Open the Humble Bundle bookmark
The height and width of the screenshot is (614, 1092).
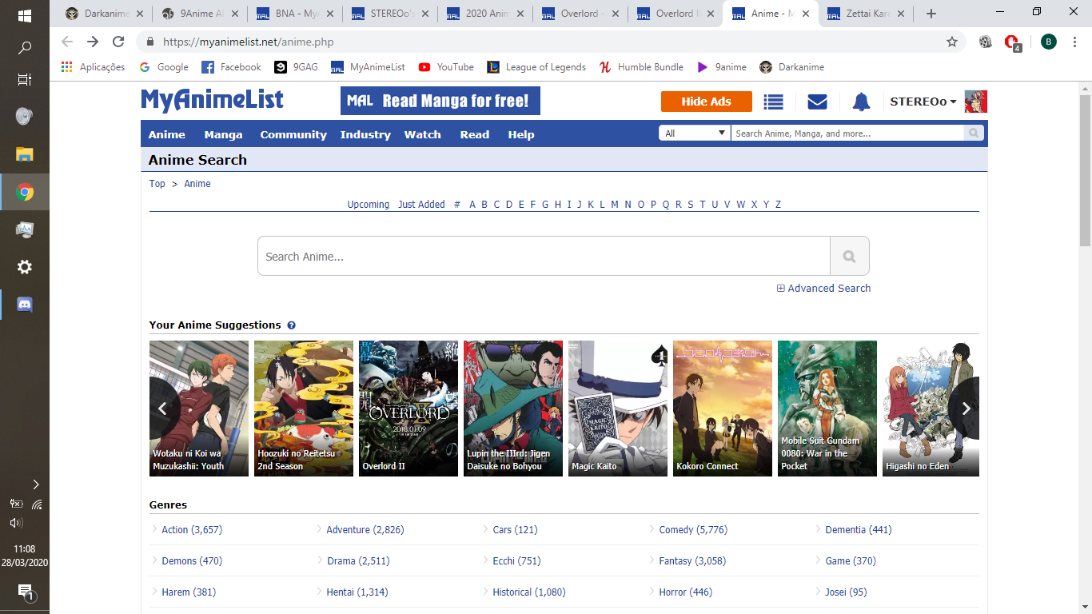(x=641, y=67)
